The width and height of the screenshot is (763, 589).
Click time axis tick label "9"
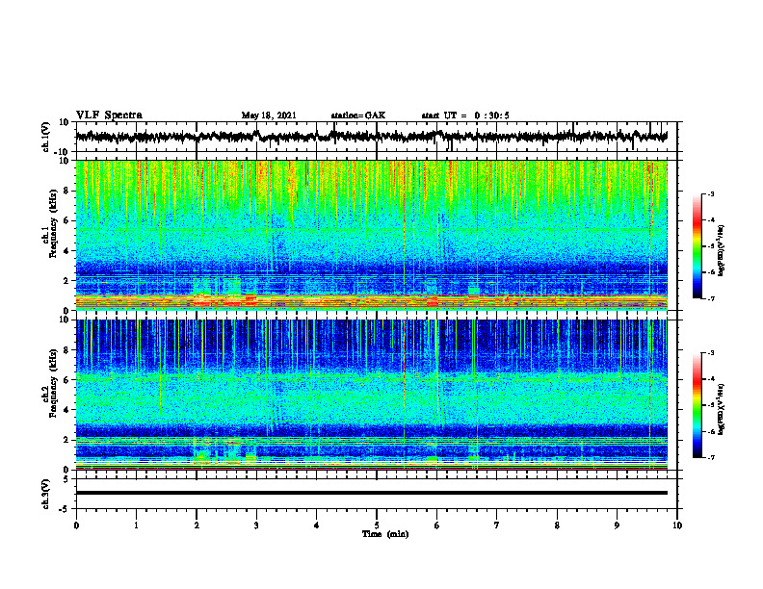coord(617,525)
